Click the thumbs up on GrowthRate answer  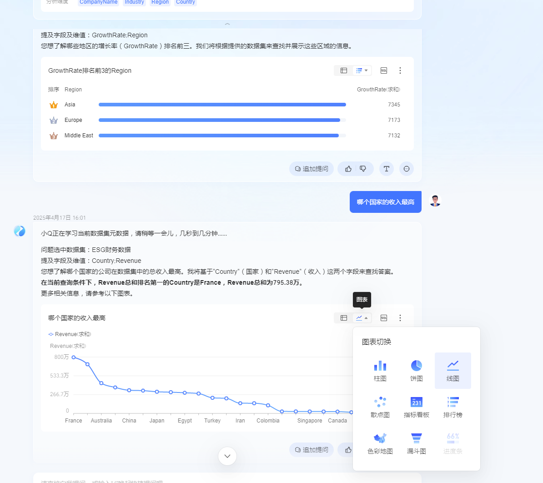(x=348, y=169)
